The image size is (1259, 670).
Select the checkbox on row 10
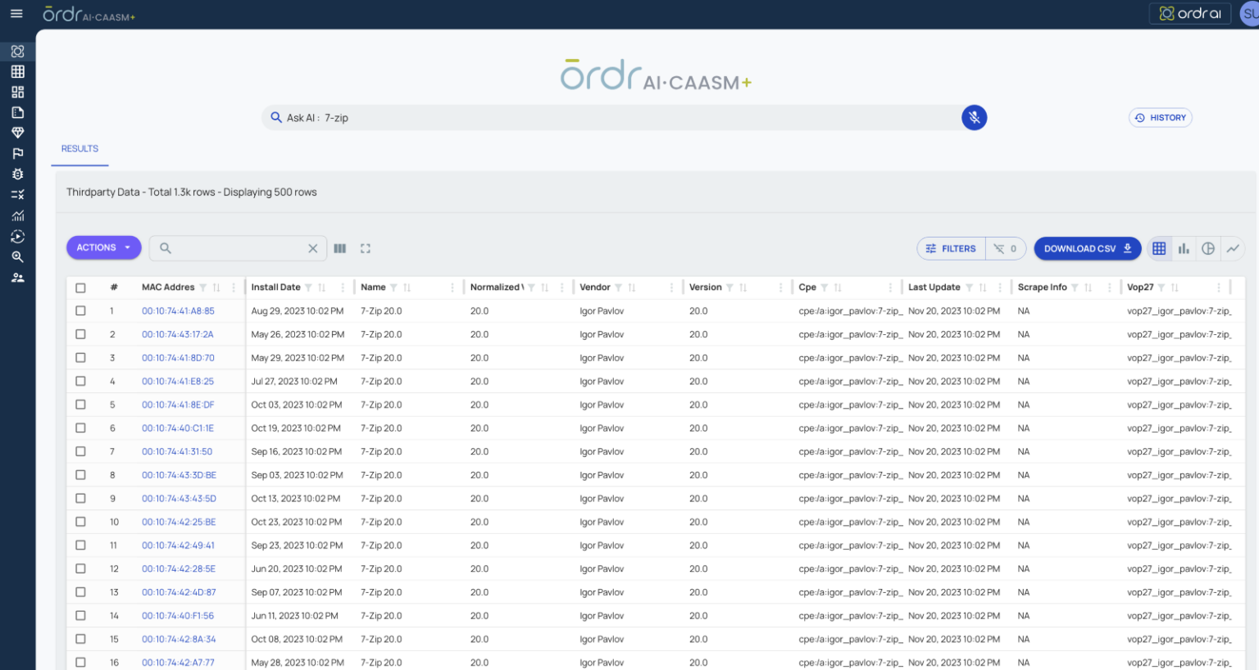click(80, 522)
